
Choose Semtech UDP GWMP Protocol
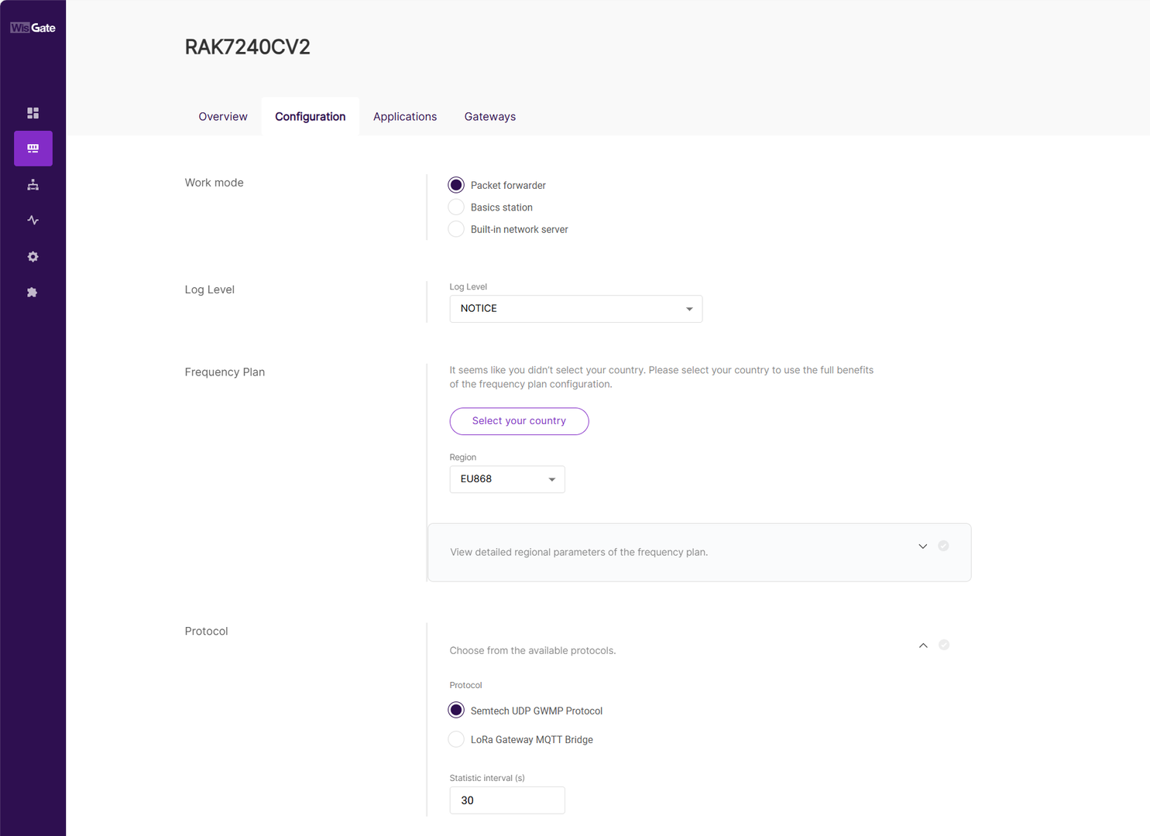point(456,711)
